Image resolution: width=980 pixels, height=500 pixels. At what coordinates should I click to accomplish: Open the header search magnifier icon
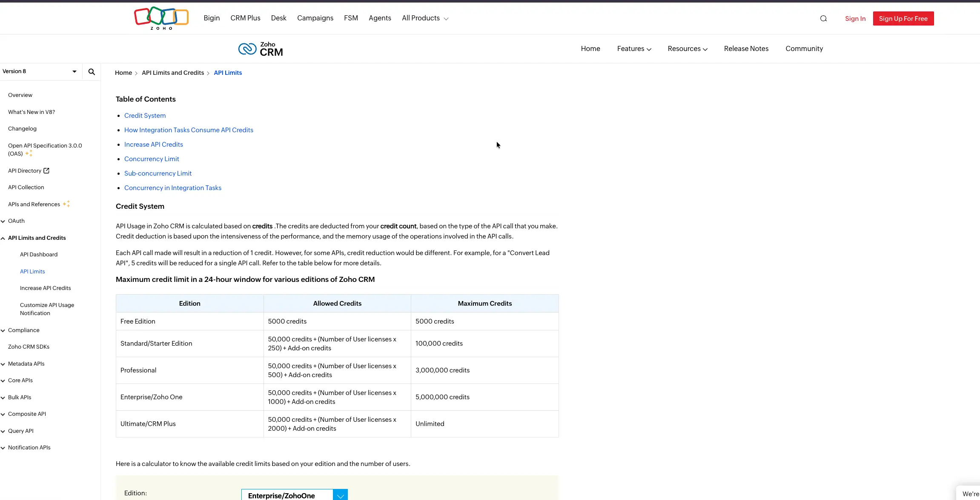click(x=823, y=19)
